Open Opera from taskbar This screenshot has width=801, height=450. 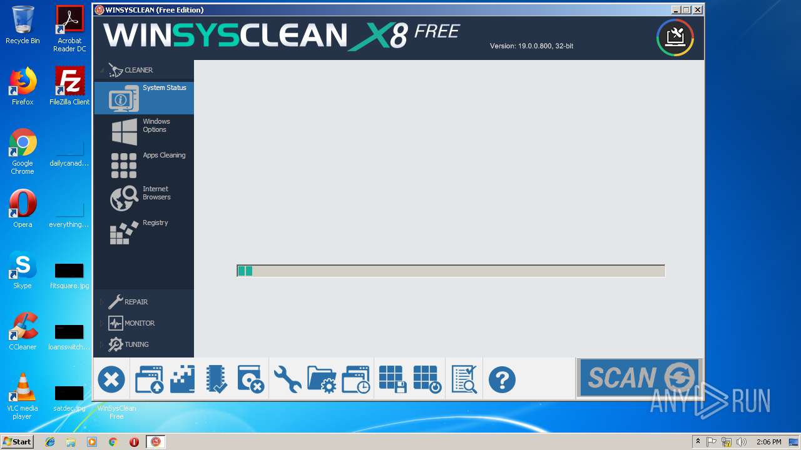(x=134, y=442)
